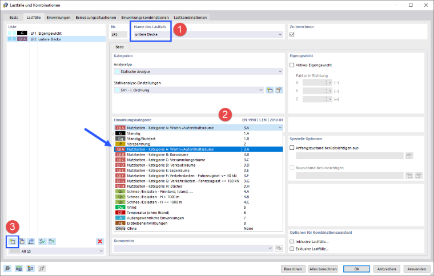Screen dimensions: 434x276
Task: Switch to the Lastfälle tab
Action: click(34, 18)
